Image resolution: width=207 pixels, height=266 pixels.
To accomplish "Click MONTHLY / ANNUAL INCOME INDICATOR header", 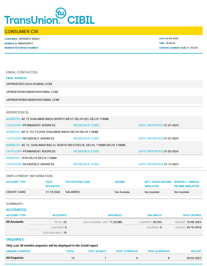I will coord(187,184).
